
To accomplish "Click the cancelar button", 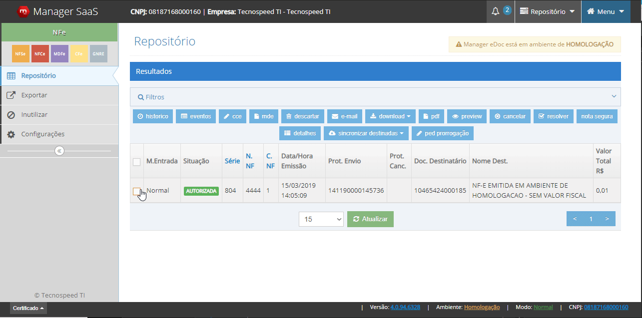I will 510,116.
